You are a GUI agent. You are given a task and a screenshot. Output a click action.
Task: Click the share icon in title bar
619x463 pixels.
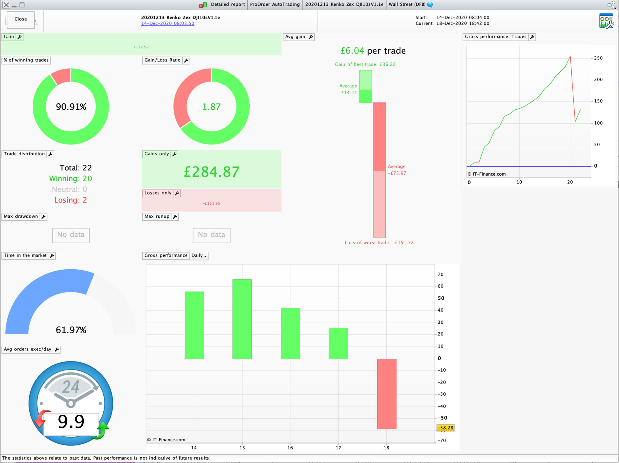pos(611,4)
